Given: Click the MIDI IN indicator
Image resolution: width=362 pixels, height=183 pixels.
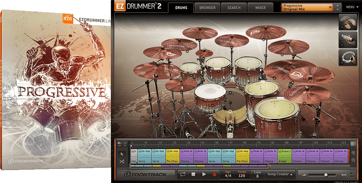Looking at the screenshot, I should pyautogui.click(x=352, y=173).
